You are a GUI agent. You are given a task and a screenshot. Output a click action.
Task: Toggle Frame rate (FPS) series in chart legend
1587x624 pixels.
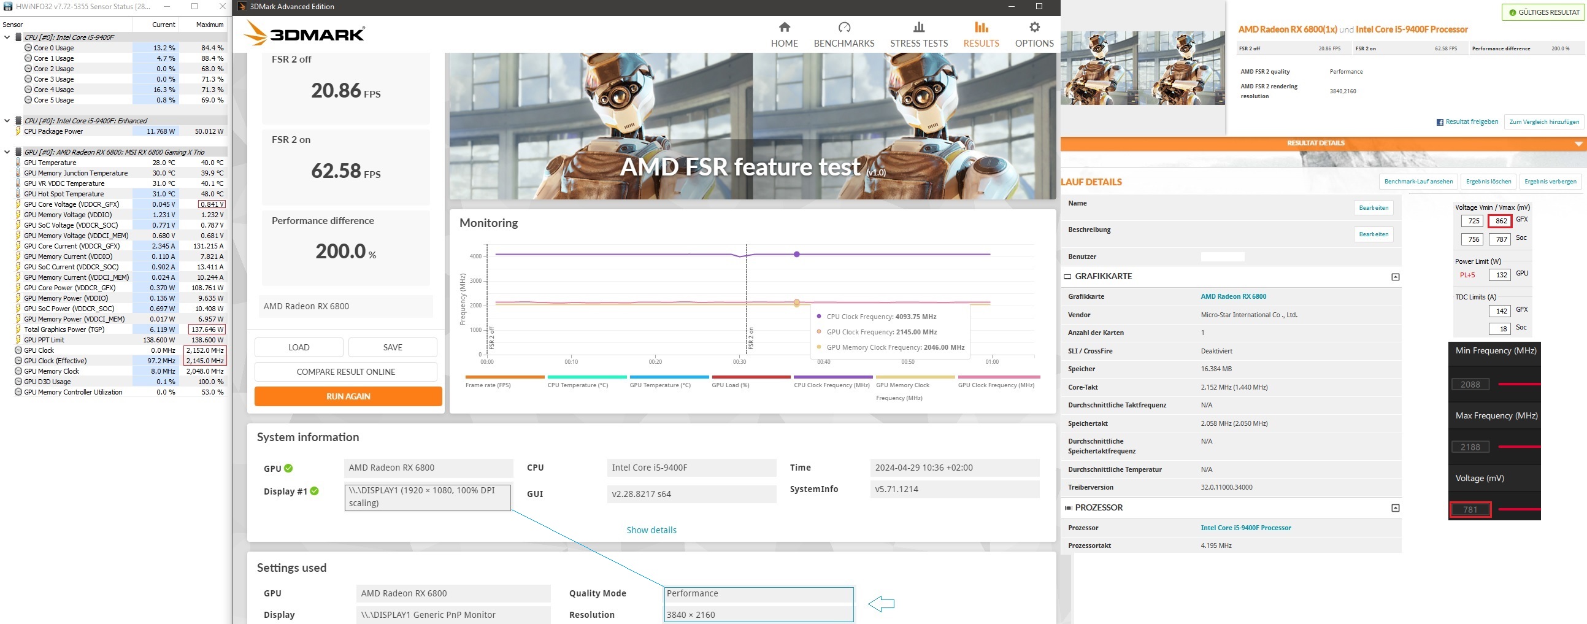click(x=504, y=380)
